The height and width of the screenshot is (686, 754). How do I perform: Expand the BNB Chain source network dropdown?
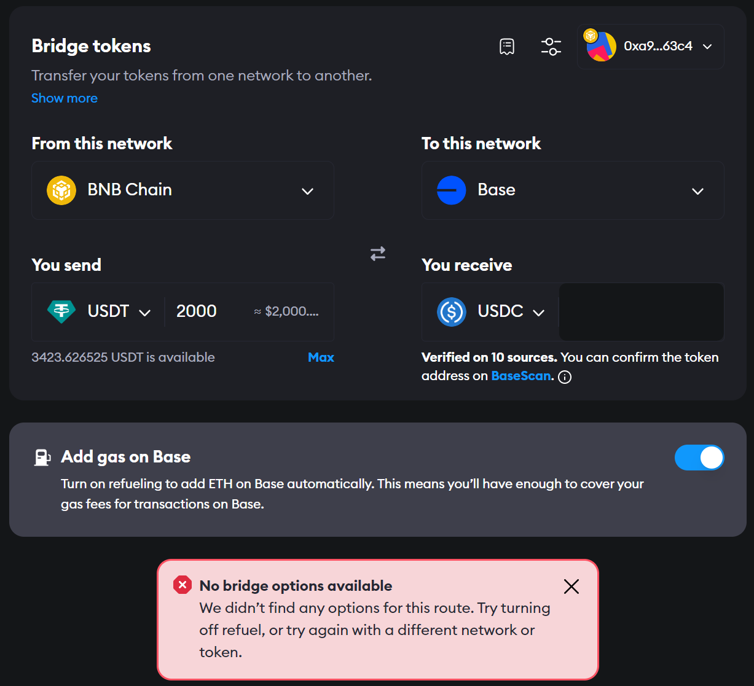pyautogui.click(x=307, y=191)
